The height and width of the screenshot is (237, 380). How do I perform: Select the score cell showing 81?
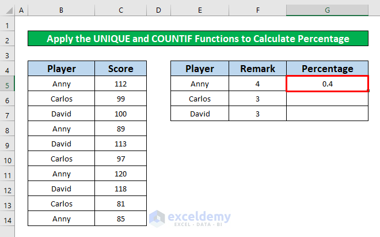click(121, 204)
